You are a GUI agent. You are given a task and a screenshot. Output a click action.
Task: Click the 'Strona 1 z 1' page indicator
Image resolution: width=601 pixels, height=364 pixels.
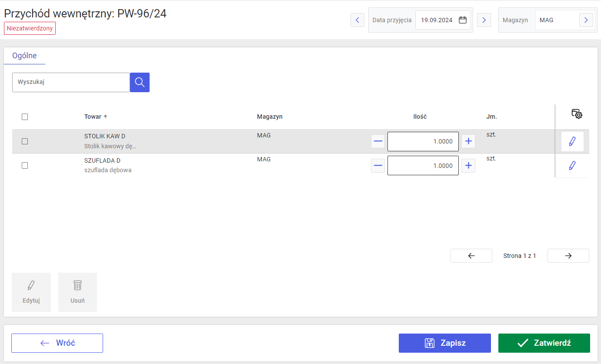[520, 256]
